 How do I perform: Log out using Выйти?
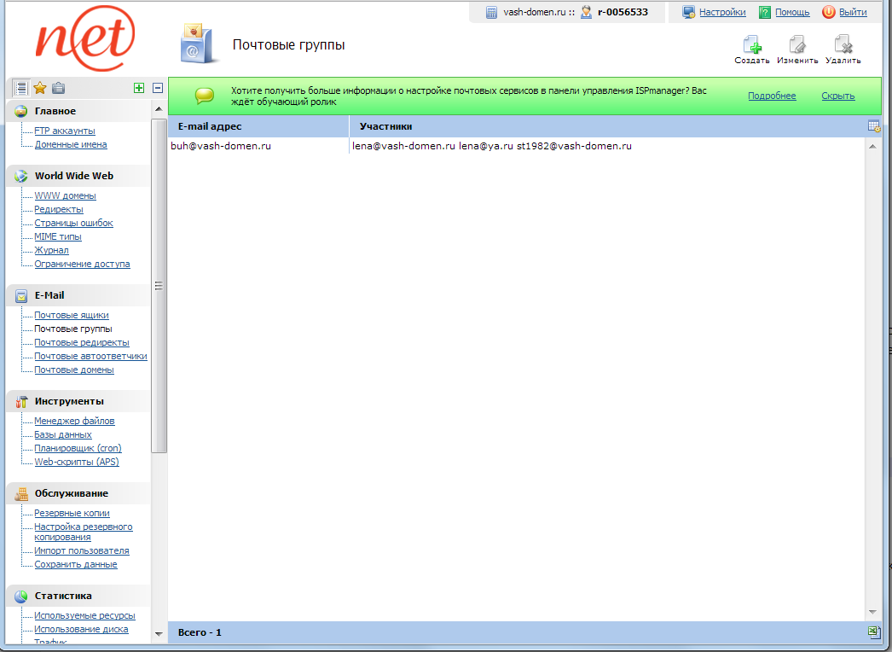click(852, 12)
